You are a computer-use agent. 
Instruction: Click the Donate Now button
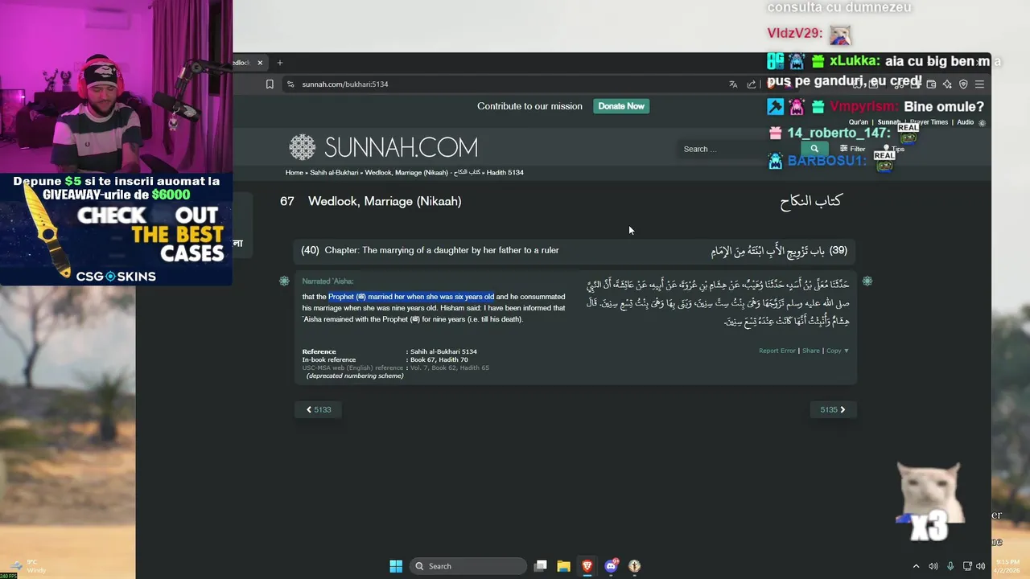coord(621,106)
